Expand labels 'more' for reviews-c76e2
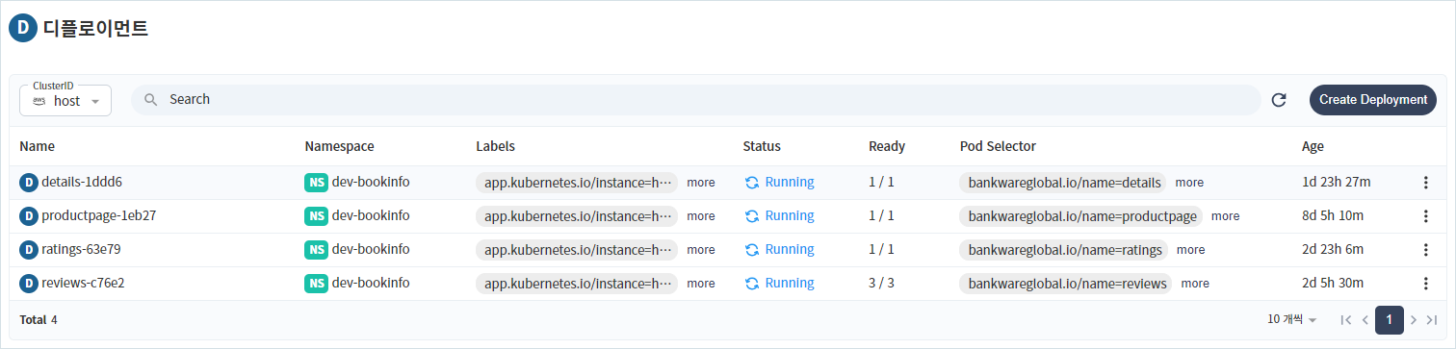The height and width of the screenshot is (349, 1456). pos(701,283)
